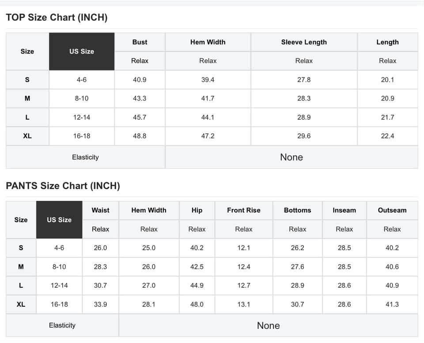424x343 pixels.
Task: Select the Inseam column header
Action: [x=344, y=210]
